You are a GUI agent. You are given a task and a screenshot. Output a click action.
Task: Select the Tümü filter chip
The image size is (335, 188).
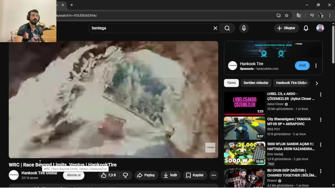click(x=231, y=83)
